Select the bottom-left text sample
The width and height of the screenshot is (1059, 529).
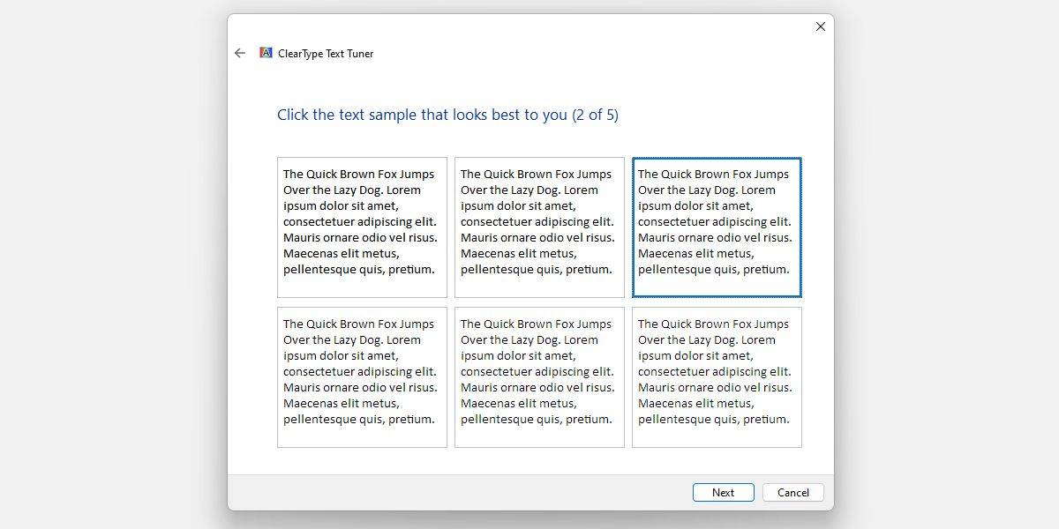coord(362,377)
